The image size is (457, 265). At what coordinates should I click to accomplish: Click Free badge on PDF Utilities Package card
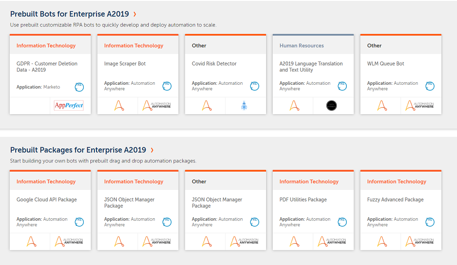tap(342, 222)
